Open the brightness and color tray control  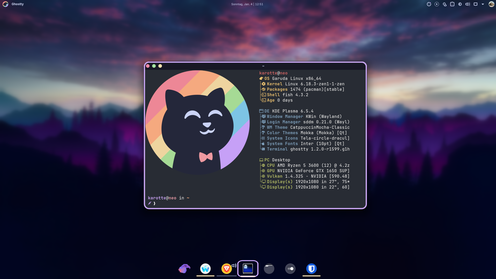tap(460, 4)
